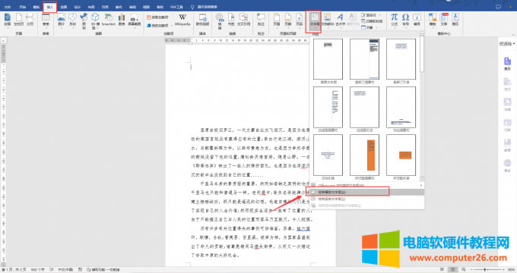This screenshot has height=273, width=517.
Task: Choose Draw Vertical Text Box menu entry
Action: [x=366, y=199]
